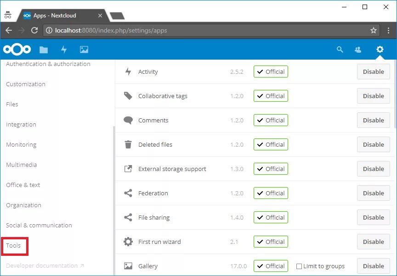Reload the page
397x276 pixels.
[x=34, y=31]
